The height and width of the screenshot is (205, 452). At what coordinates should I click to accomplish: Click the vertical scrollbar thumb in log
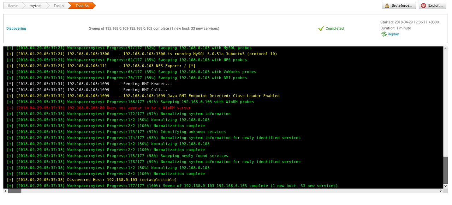click(446, 171)
